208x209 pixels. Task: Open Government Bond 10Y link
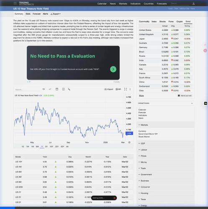click(x=148, y=134)
